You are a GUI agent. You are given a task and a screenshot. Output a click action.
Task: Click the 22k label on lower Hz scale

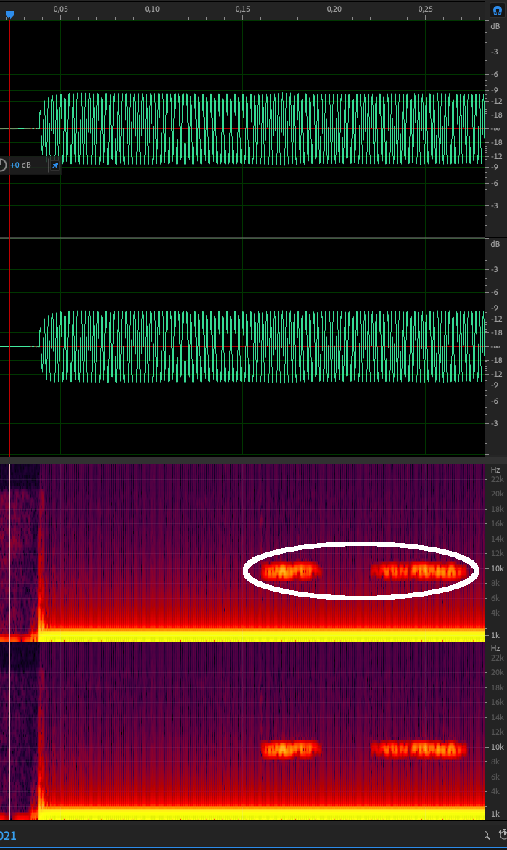[x=497, y=658]
